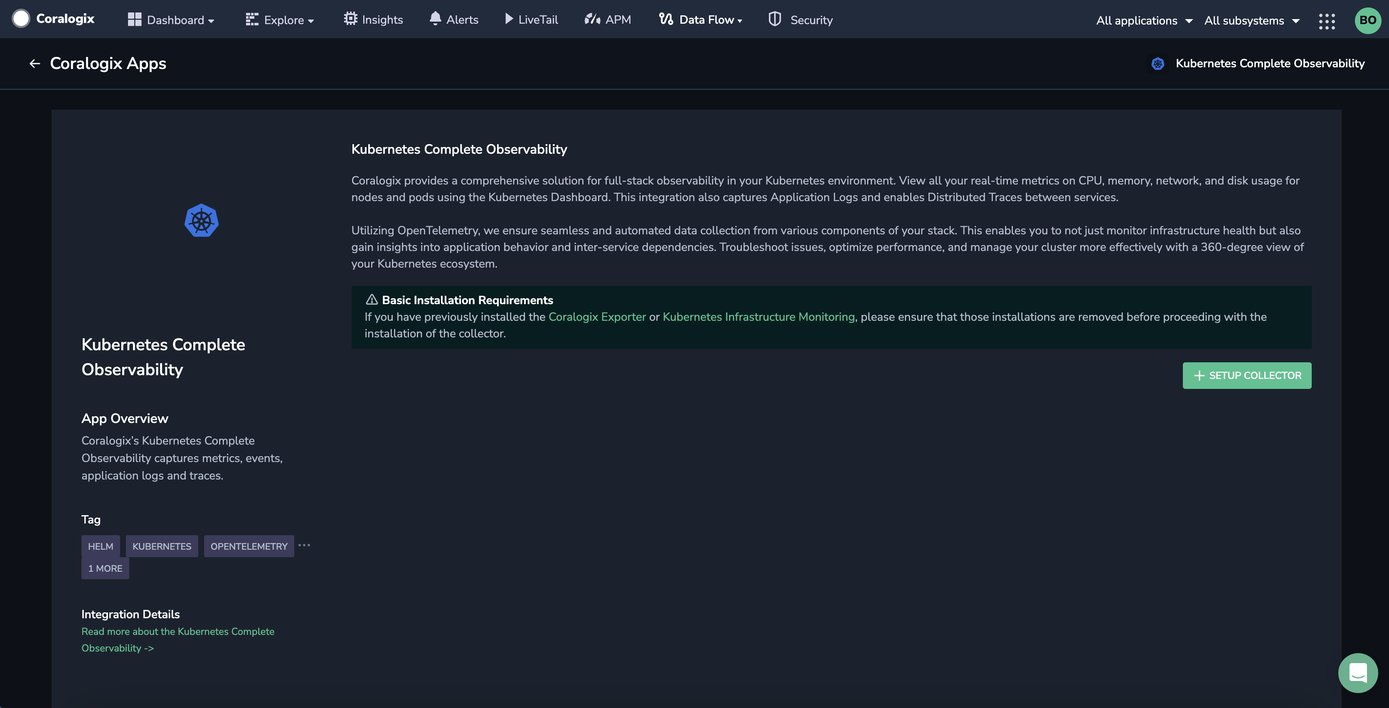Screen dimensions: 1389x708
Task: Click the sidebar Kubernetes Complete Observability title
Action: pos(163,357)
